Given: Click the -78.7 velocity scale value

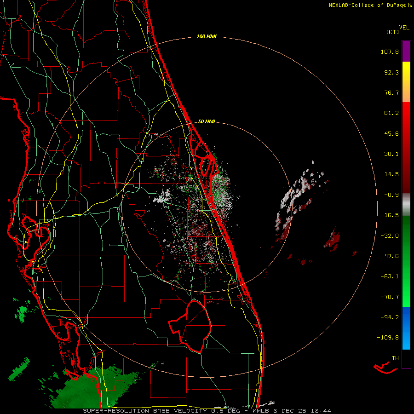Looking at the screenshot, I should (390, 297).
